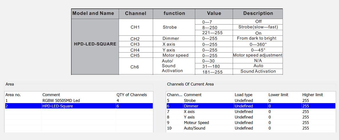
Task: Click Lower limit 0 of Auto/Sound row
Action: 270,128
